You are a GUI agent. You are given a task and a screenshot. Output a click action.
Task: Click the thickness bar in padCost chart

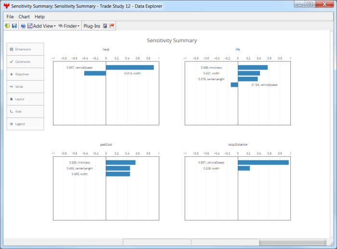click(120, 163)
